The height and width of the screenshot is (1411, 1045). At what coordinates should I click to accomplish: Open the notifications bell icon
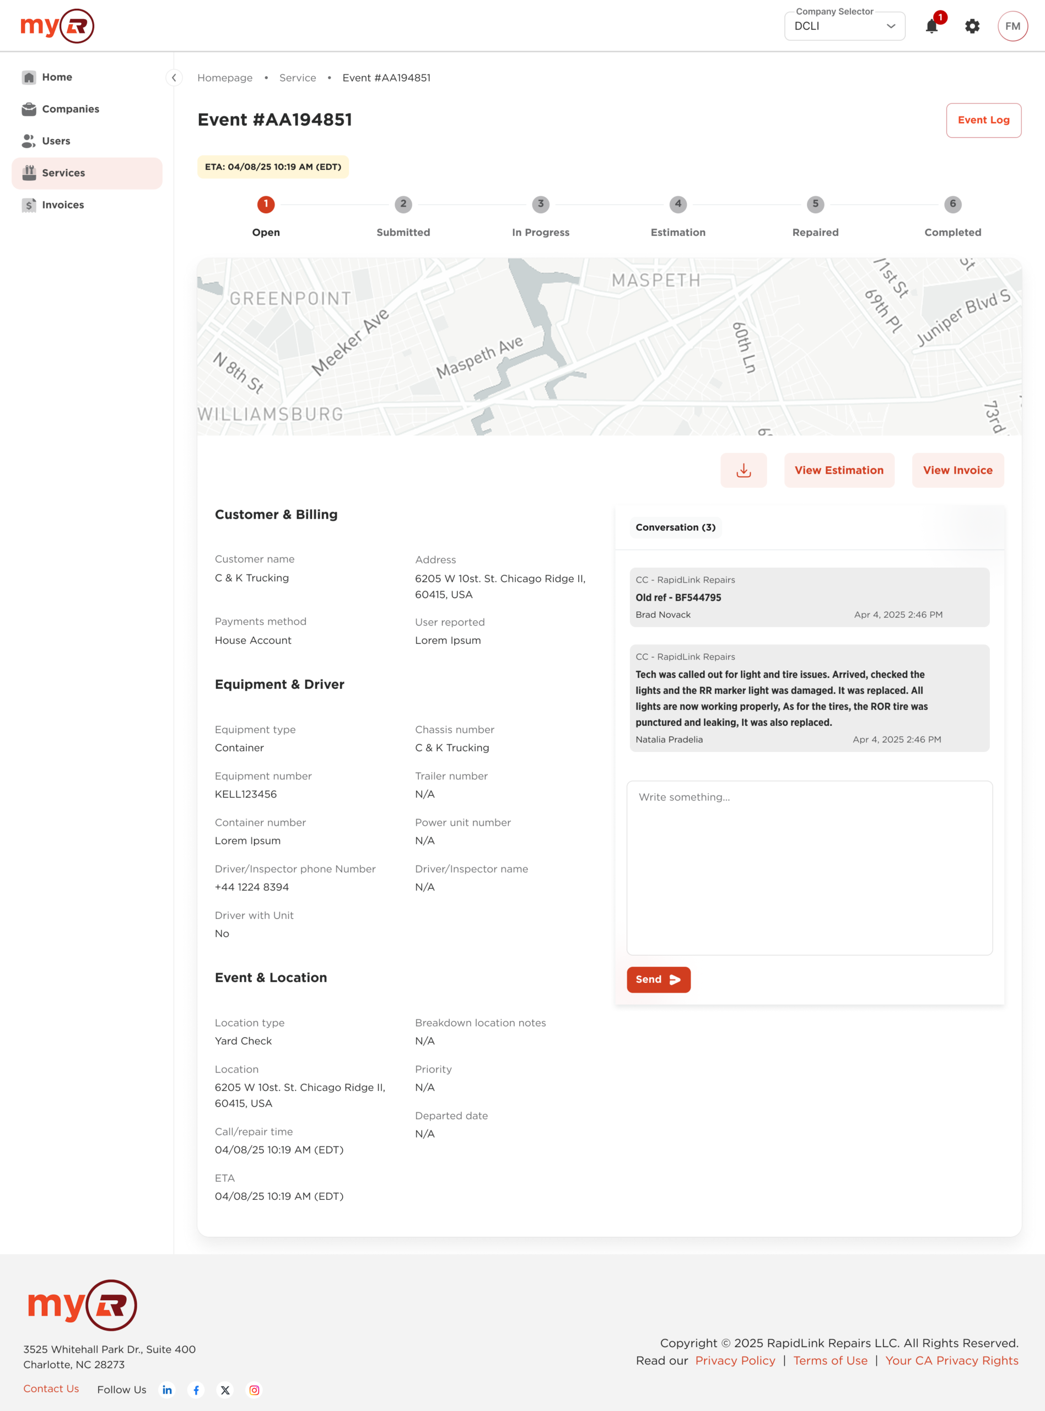pyautogui.click(x=931, y=26)
